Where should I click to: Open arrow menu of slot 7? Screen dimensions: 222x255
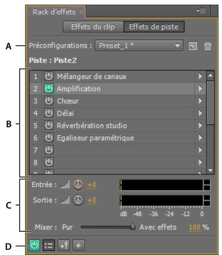pos(200,150)
